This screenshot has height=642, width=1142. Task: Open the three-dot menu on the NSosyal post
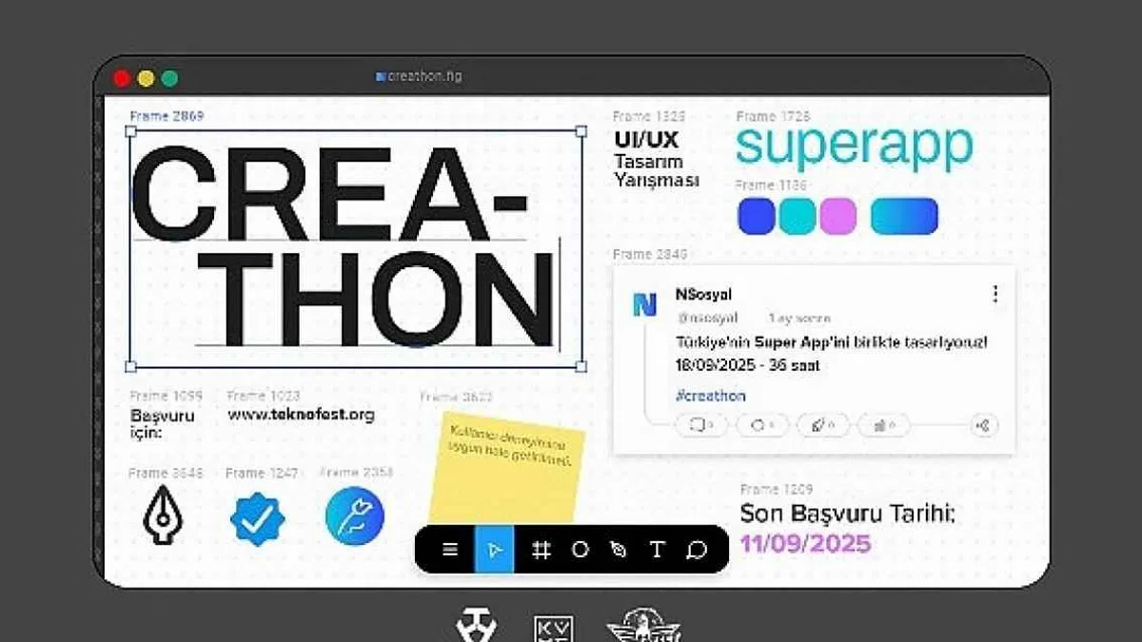(x=995, y=294)
